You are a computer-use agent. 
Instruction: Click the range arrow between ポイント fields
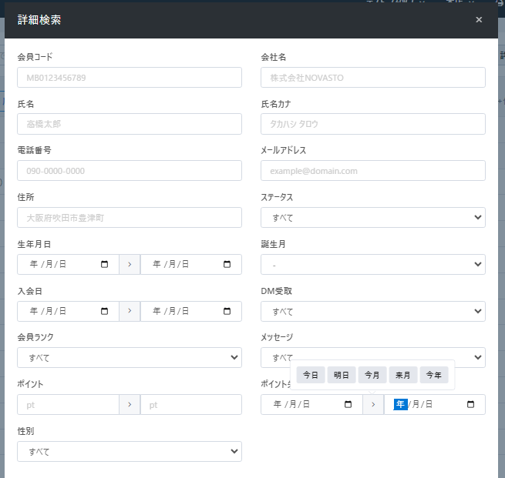(130, 404)
